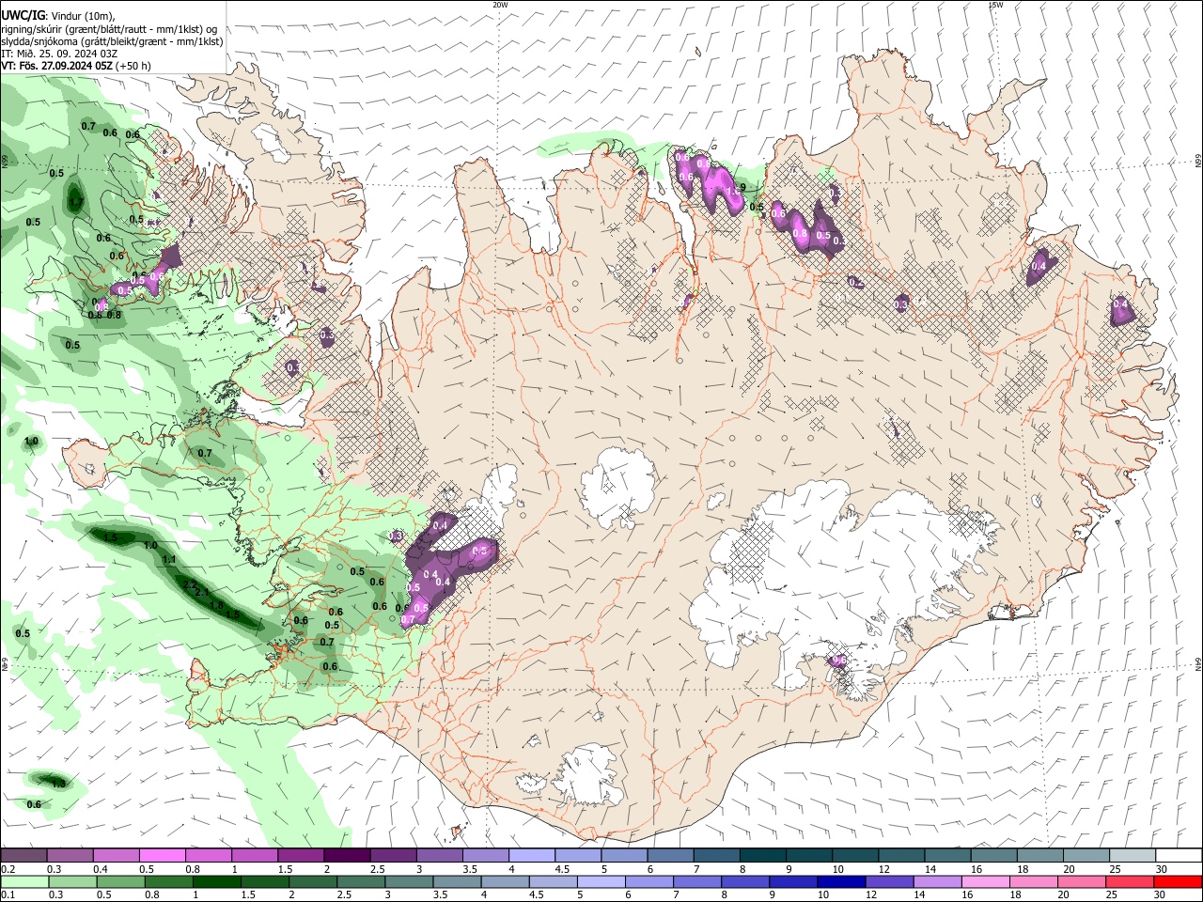Select the pale green 0.1 rain legend swatch
This screenshot has height=902, width=1203.
(x=24, y=881)
